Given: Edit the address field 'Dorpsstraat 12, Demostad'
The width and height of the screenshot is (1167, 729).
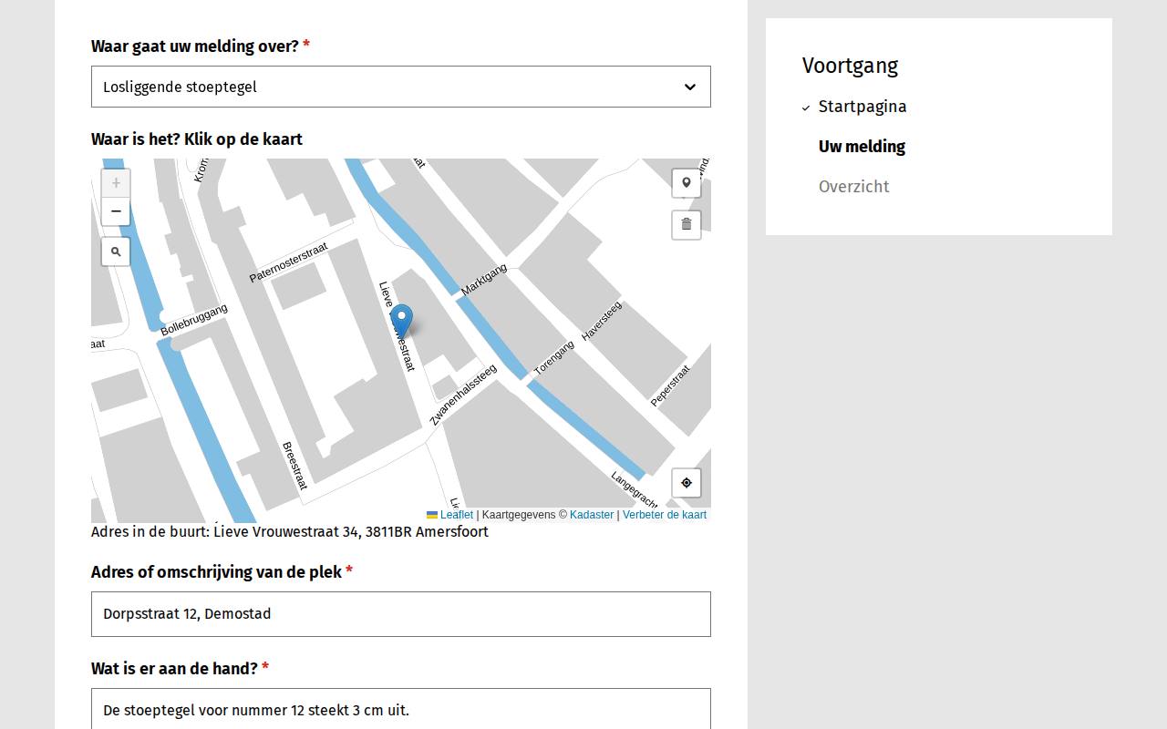Looking at the screenshot, I should tap(401, 614).
